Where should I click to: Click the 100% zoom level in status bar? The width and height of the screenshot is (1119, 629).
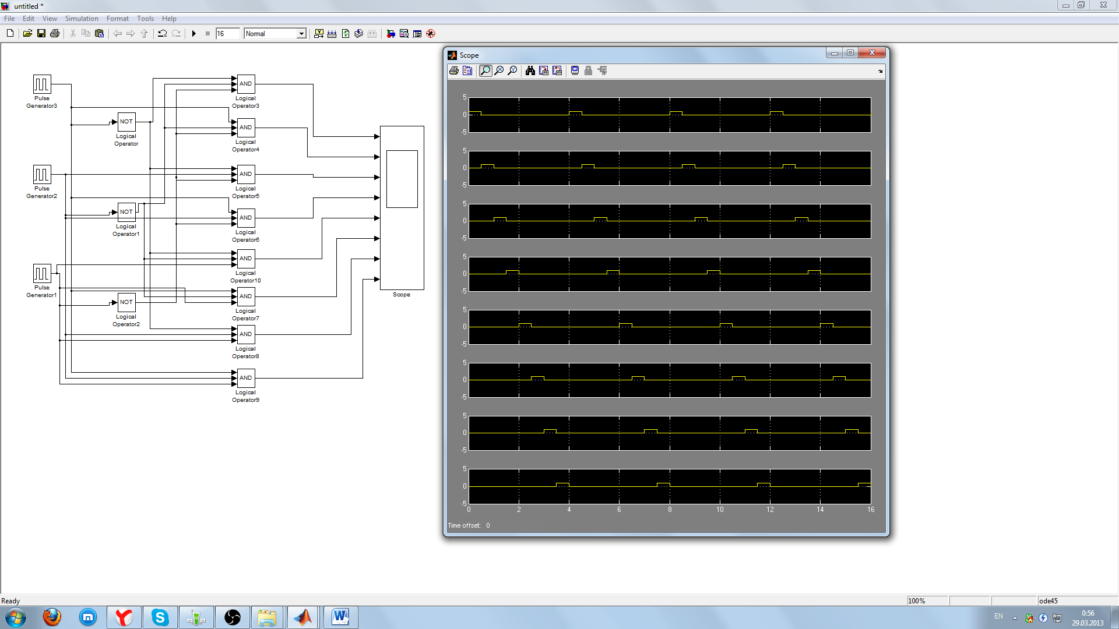[917, 601]
